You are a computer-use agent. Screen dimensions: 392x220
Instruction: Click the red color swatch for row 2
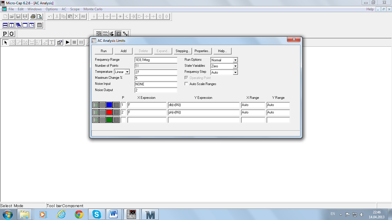point(109,112)
